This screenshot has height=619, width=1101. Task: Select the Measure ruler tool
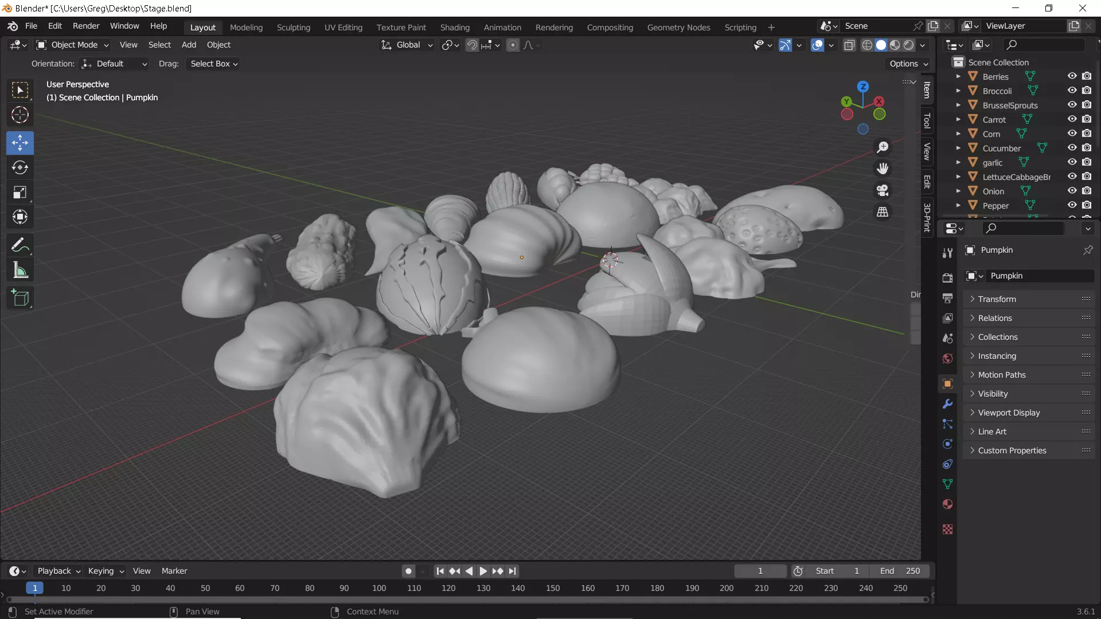click(x=20, y=271)
